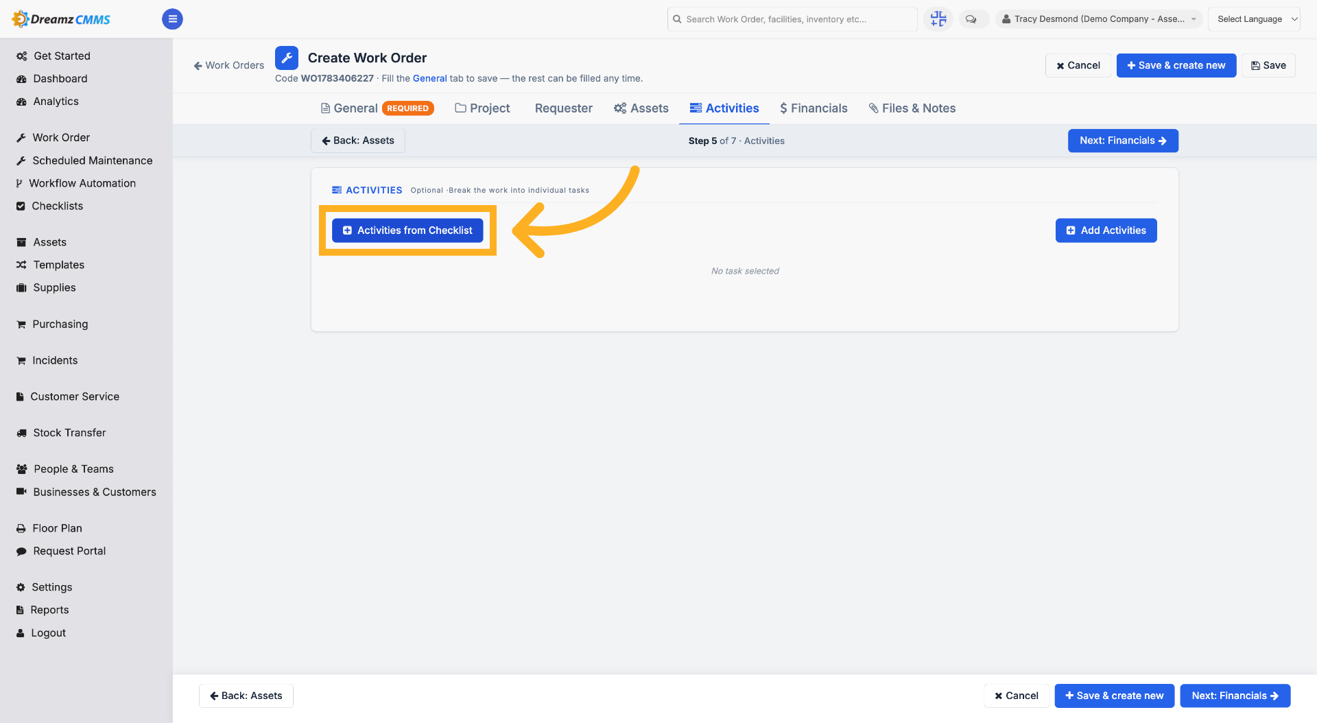Image resolution: width=1317 pixels, height=723 pixels.
Task: Click the blue wrench Create Work Order icon
Action: point(287,58)
